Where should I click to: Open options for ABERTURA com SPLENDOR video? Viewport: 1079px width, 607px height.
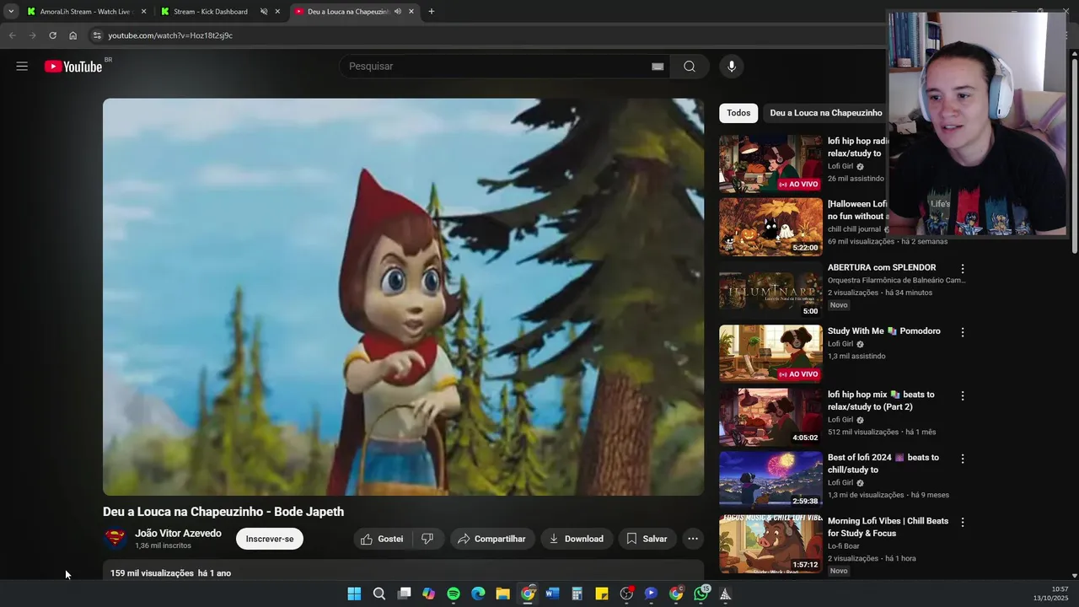[x=963, y=268]
